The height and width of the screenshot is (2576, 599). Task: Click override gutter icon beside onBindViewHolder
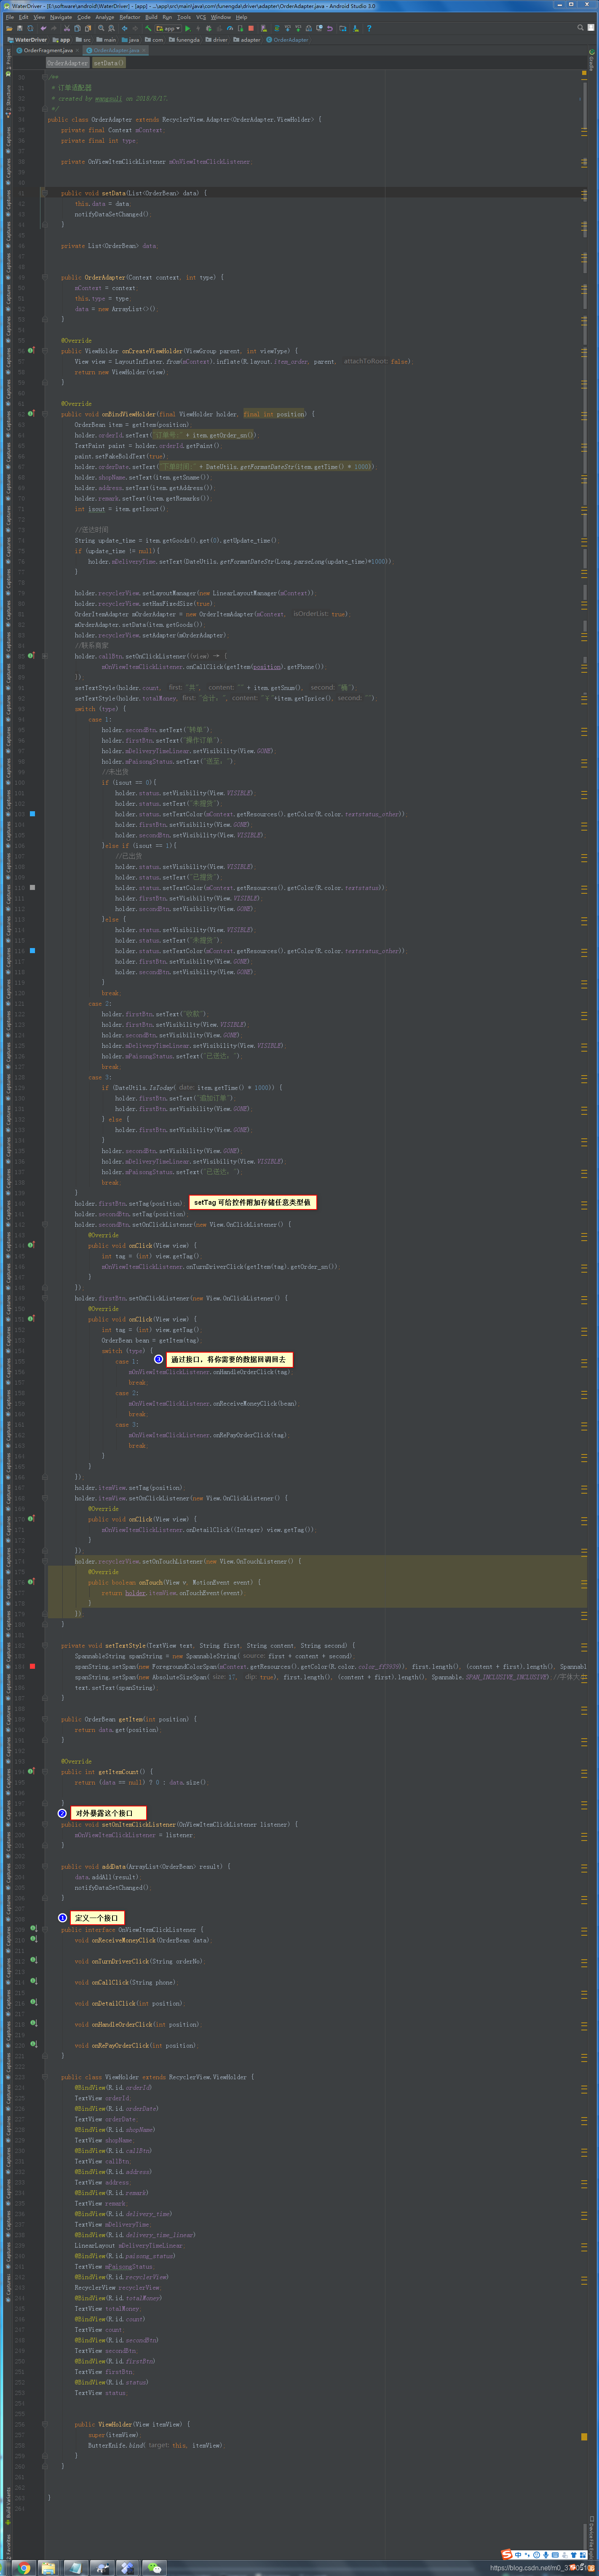31,414
